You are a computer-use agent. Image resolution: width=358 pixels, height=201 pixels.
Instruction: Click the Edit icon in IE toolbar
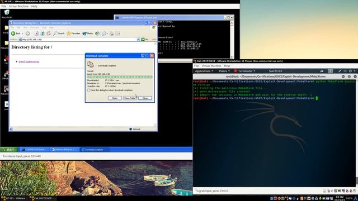tap(117, 33)
